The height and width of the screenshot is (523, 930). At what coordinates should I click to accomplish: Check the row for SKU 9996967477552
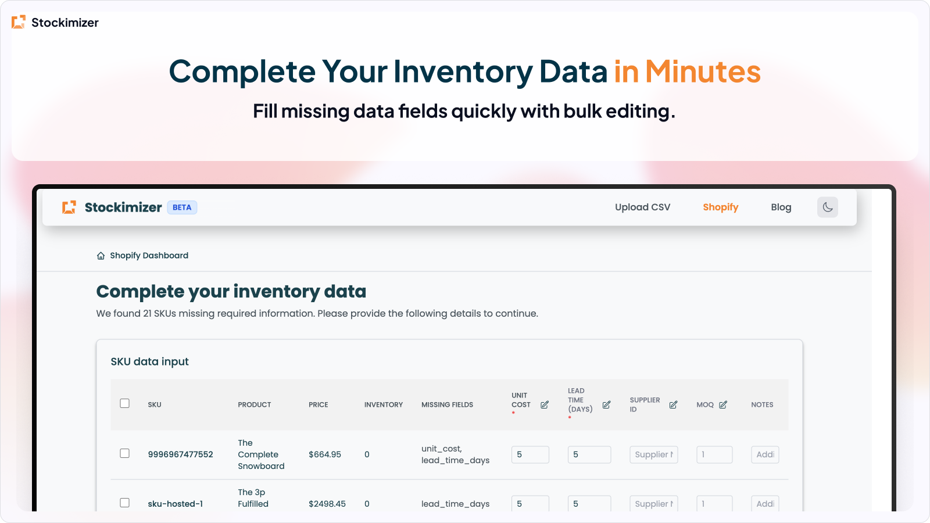(x=124, y=454)
